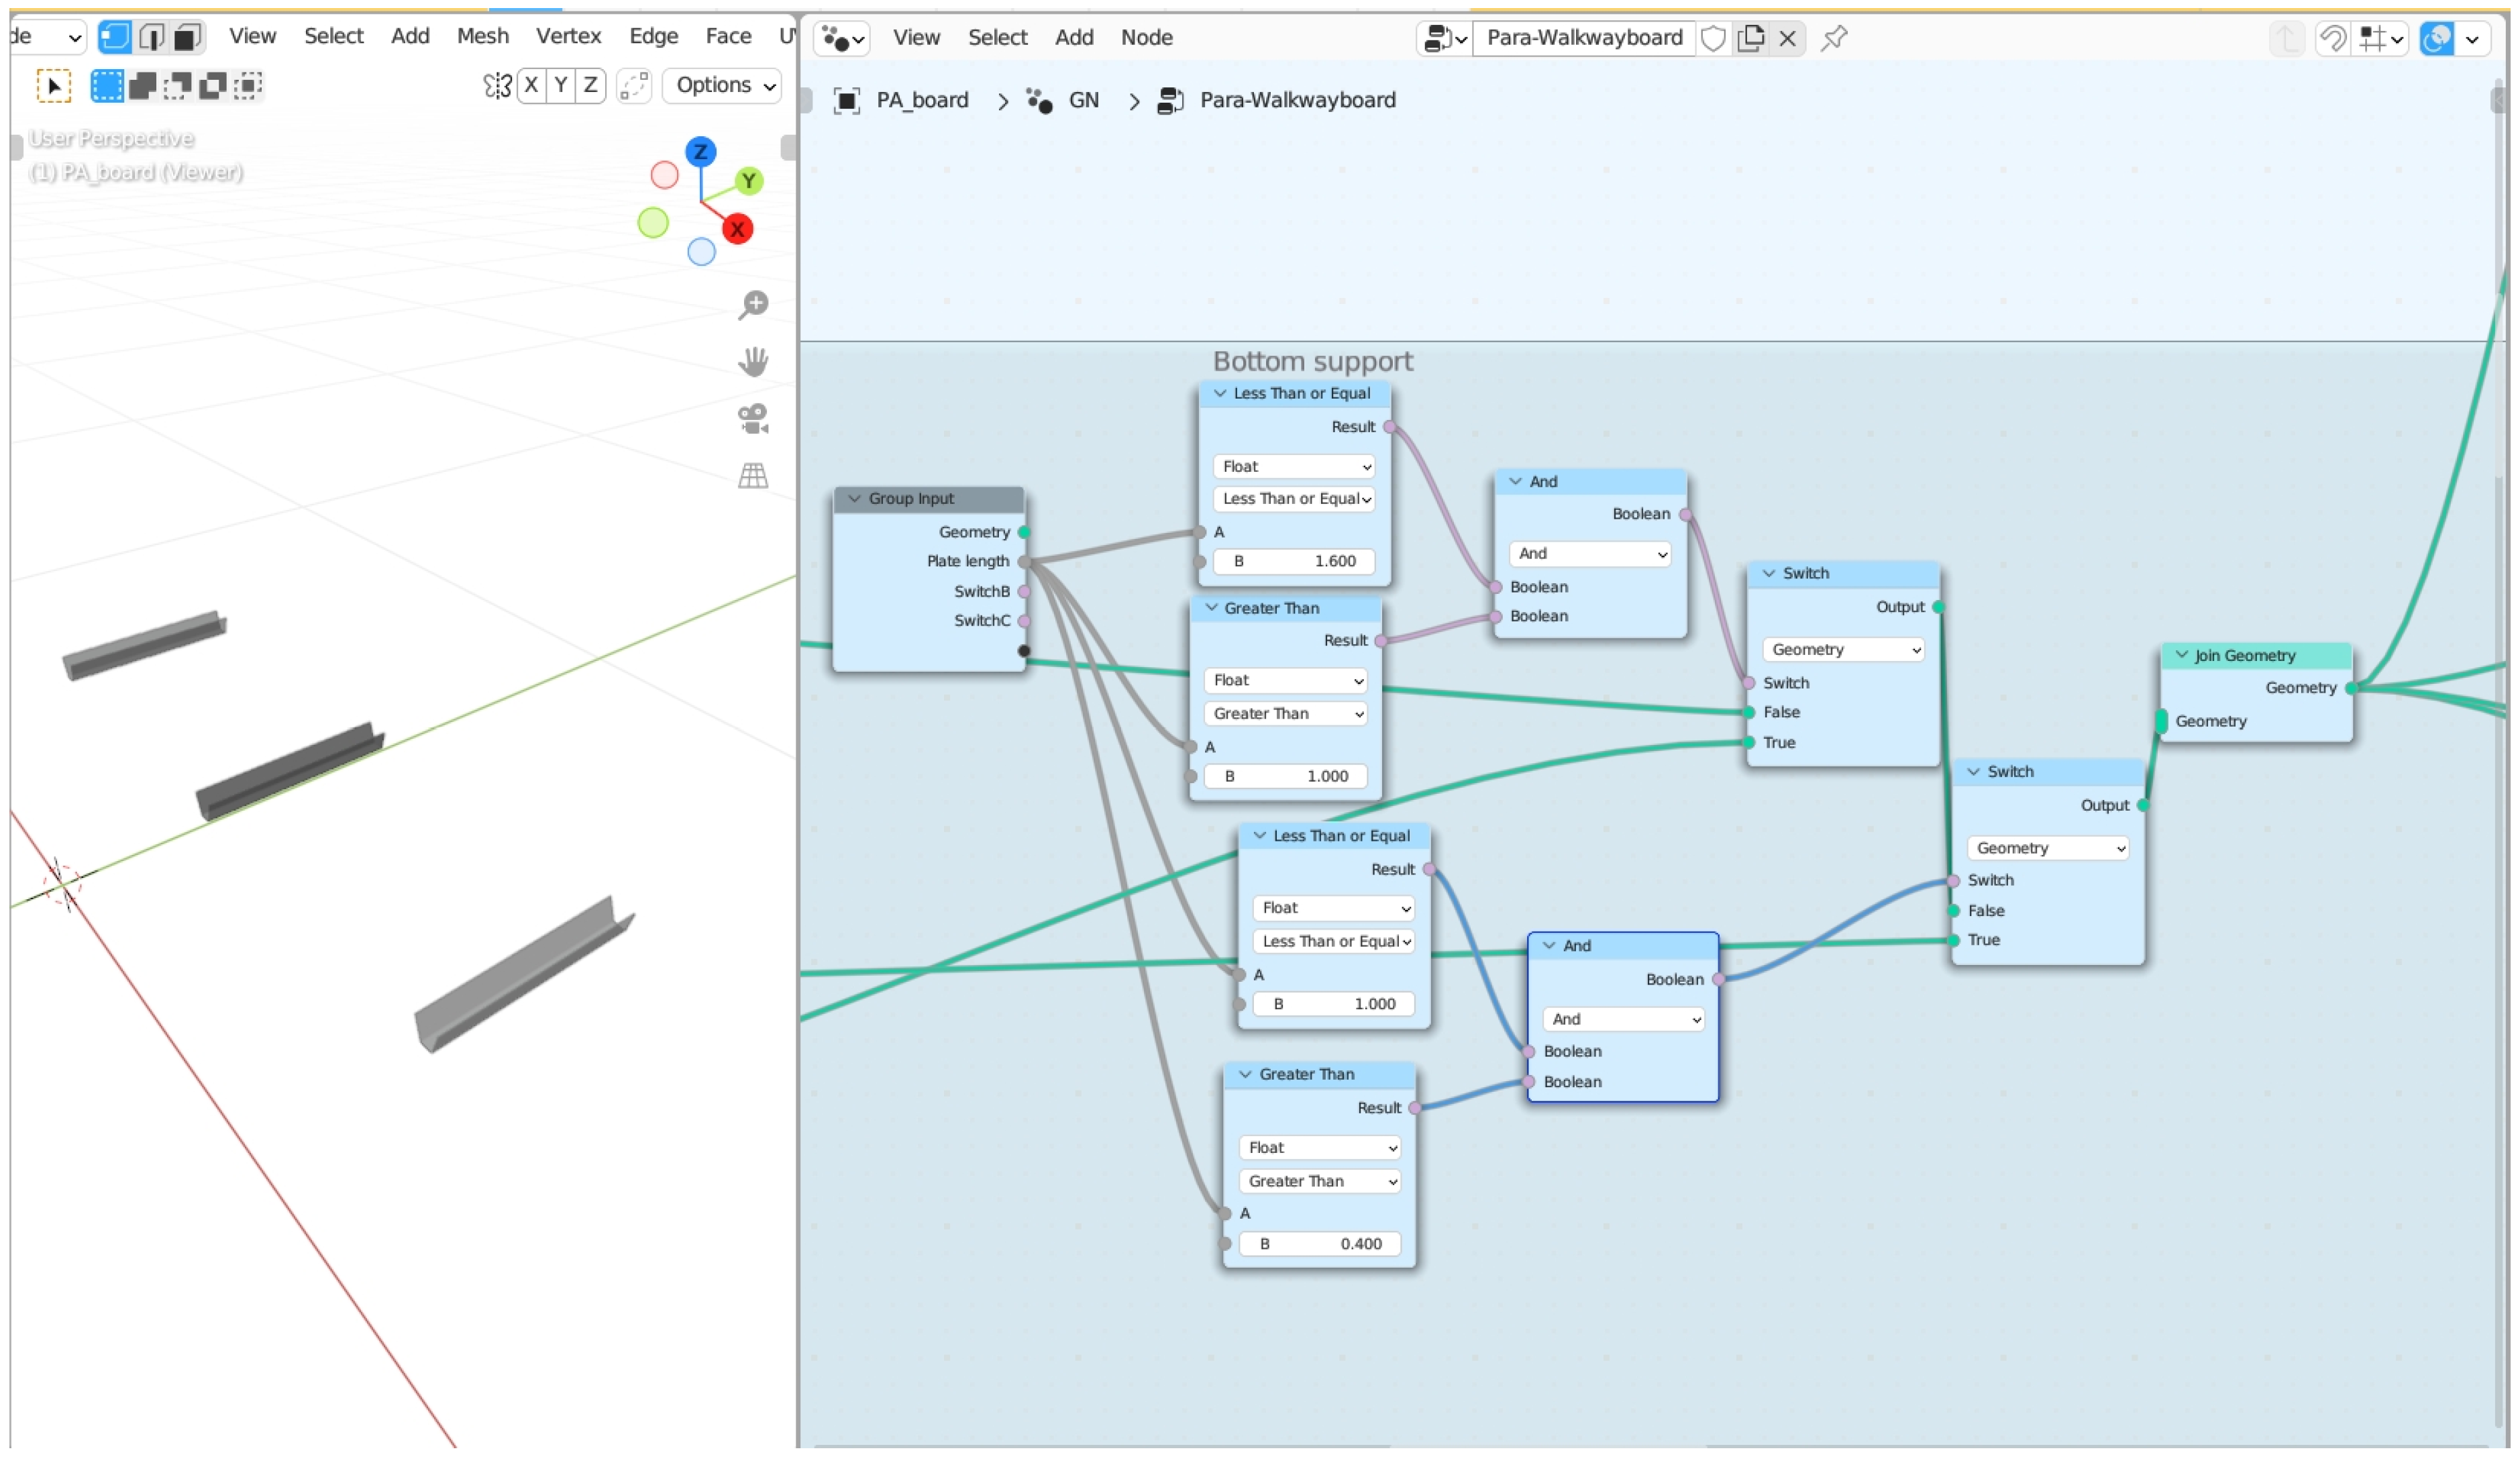Image resolution: width=2520 pixels, height=1465 pixels.
Task: Toggle Z axis mirror button
Action: tap(591, 85)
